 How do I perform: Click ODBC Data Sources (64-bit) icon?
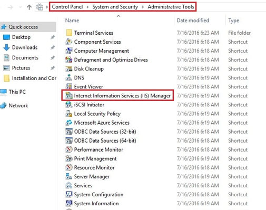69,141
